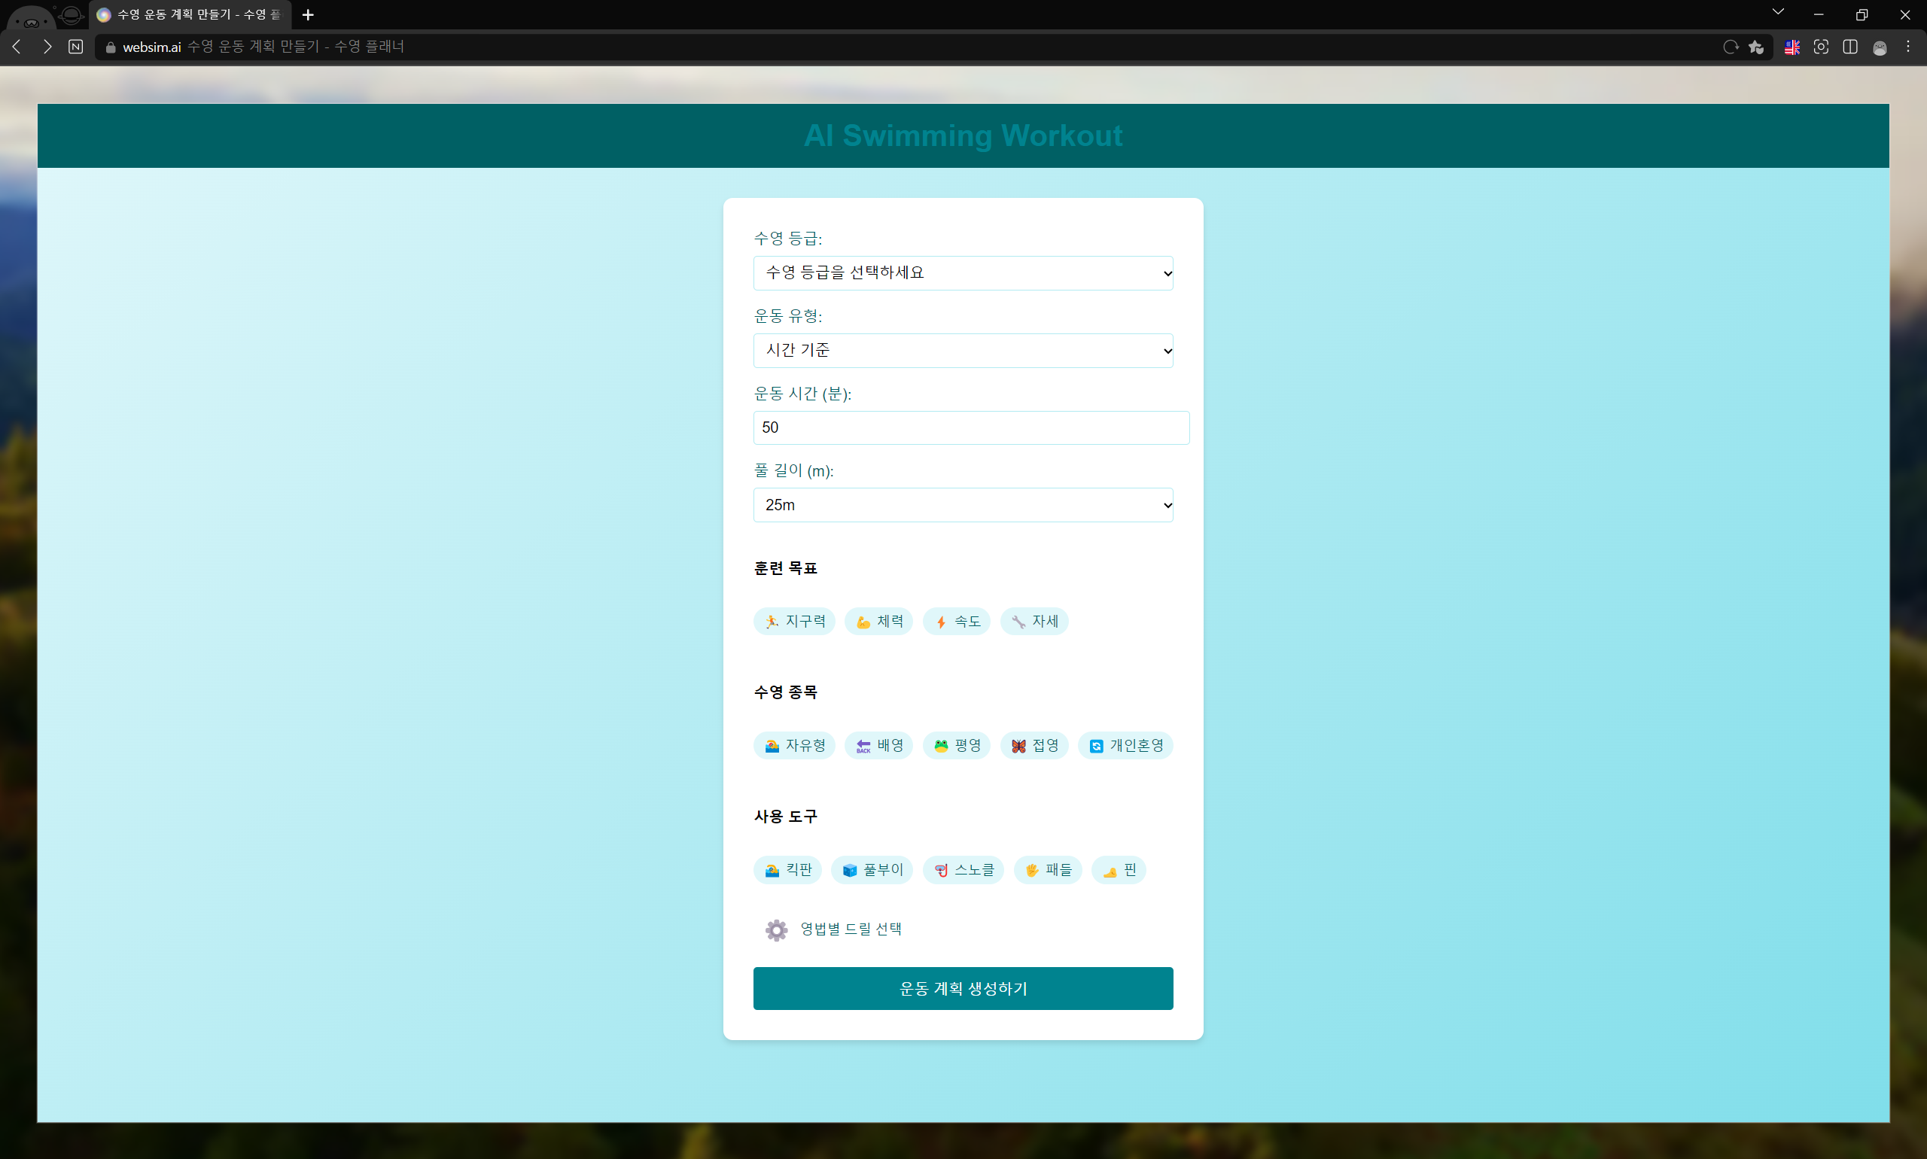Open the browser extensions icon
The width and height of the screenshot is (1927, 1159).
1757,47
